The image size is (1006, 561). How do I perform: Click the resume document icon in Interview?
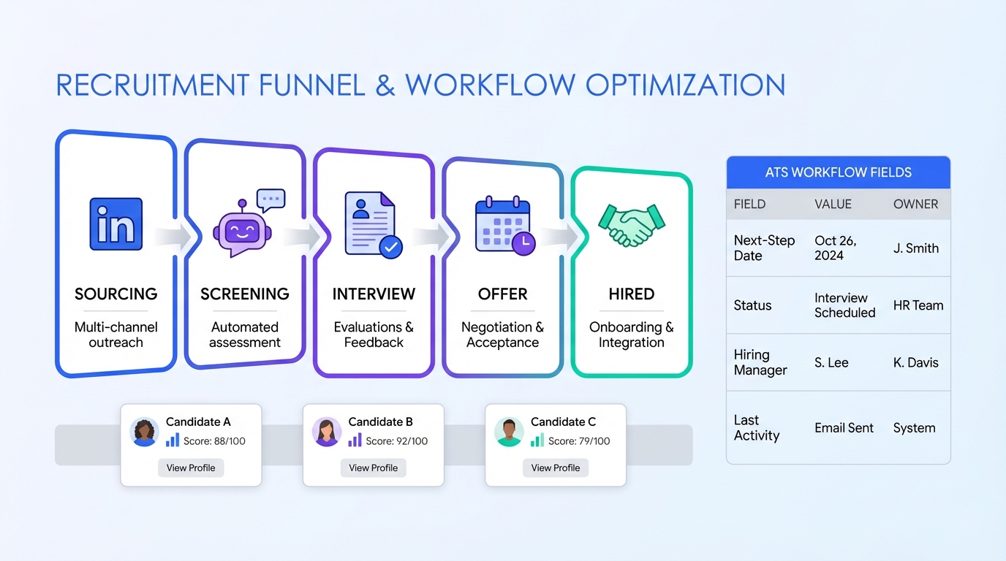pyautogui.click(x=373, y=224)
